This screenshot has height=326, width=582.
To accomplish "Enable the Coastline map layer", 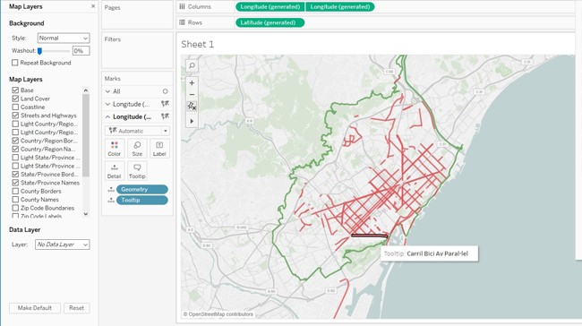I will [x=15, y=107].
